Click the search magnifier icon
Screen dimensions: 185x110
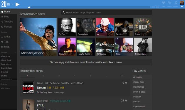64,12
